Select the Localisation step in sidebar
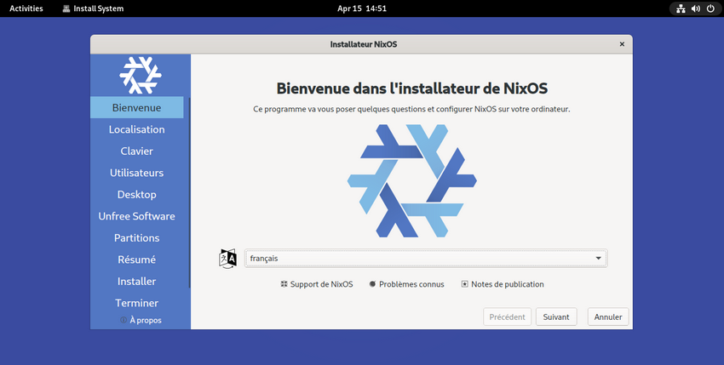724x365 pixels. (x=136, y=129)
